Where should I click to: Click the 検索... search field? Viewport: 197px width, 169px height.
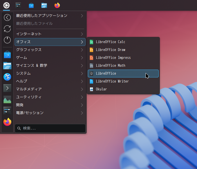pyautogui.click(x=50, y=128)
